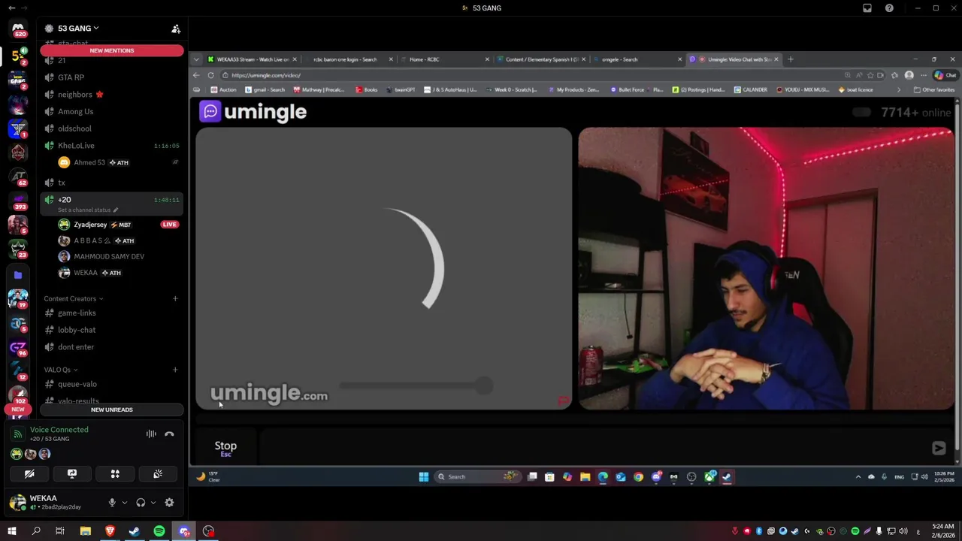Start screen sharing in the voice panel
The image size is (962, 541).
(x=72, y=474)
